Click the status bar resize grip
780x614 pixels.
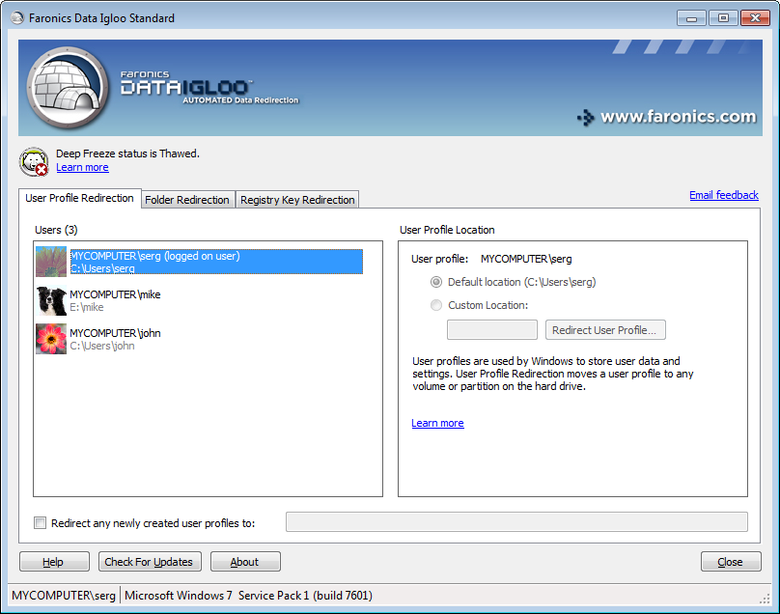point(765,600)
